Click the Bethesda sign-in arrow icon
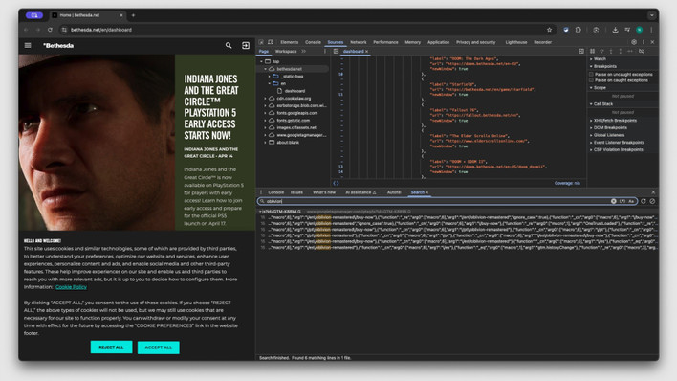The image size is (677, 381). click(x=246, y=45)
